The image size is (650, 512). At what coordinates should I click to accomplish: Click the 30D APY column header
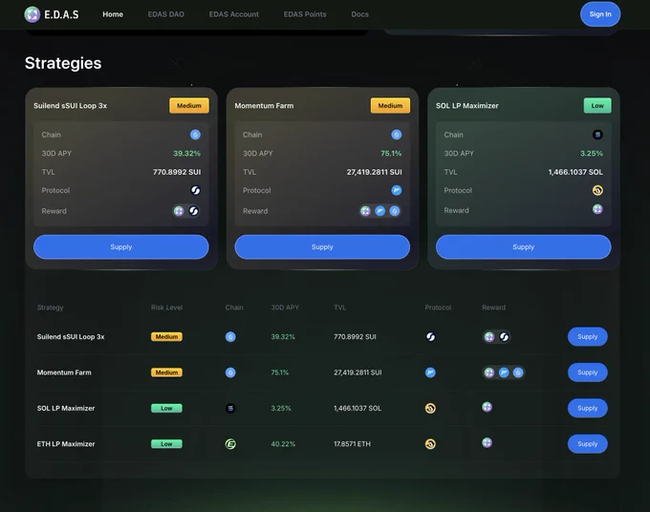pos(285,308)
